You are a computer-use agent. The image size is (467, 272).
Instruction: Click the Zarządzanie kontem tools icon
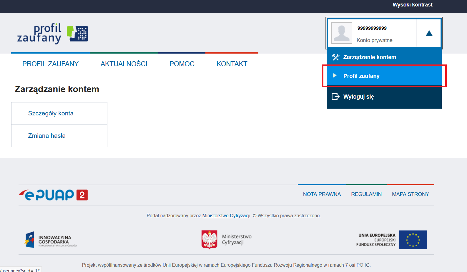(x=335, y=57)
